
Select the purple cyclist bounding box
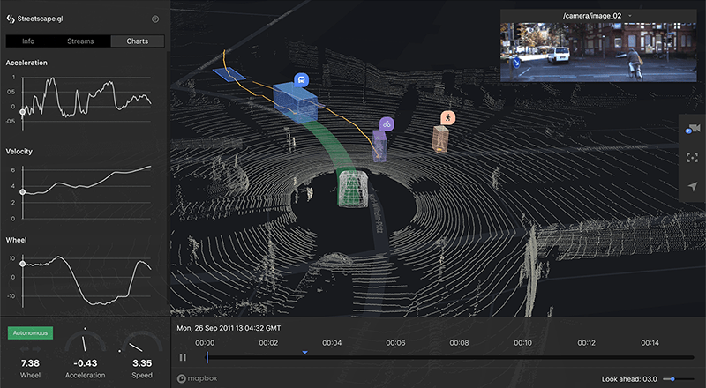click(379, 145)
